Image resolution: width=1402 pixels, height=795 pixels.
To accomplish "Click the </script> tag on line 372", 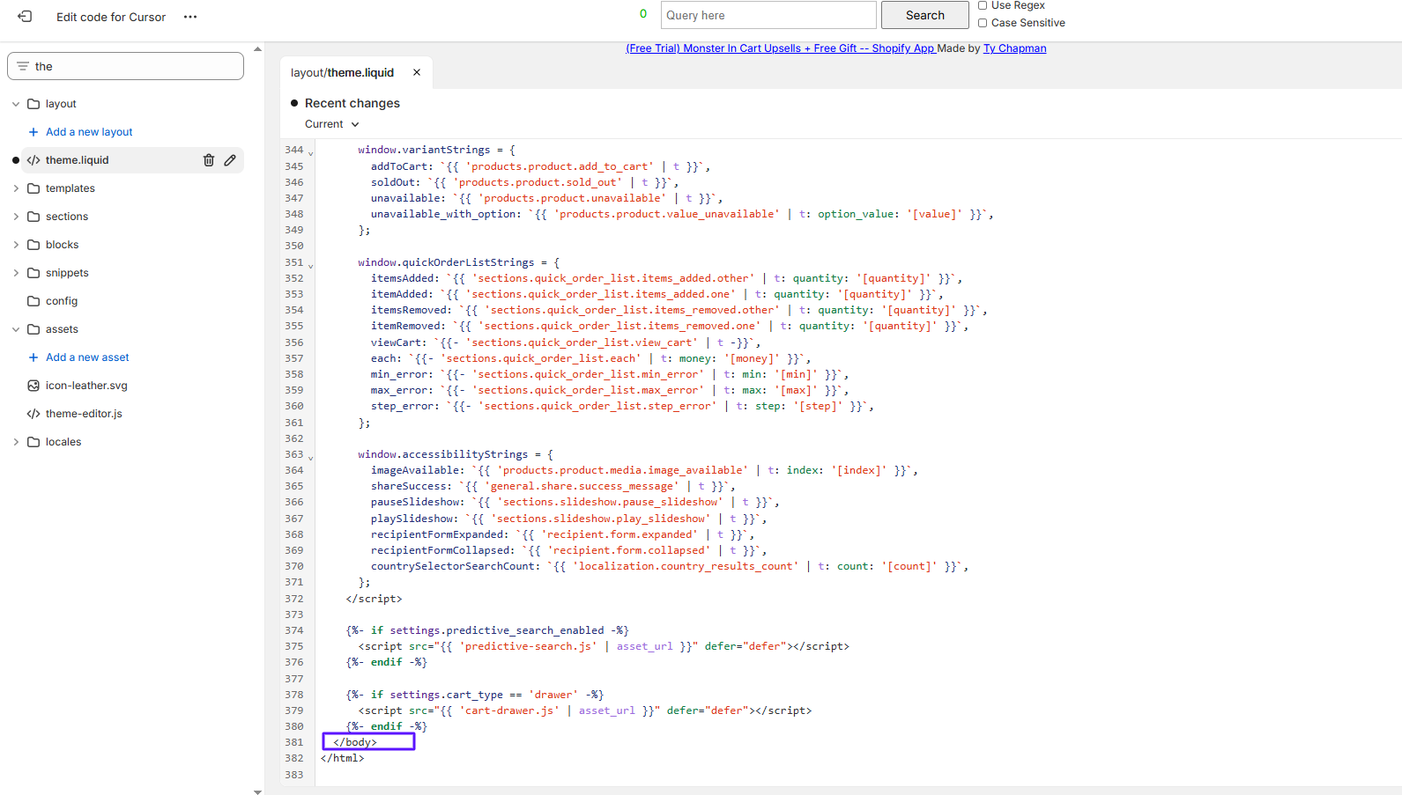I will (x=374, y=599).
